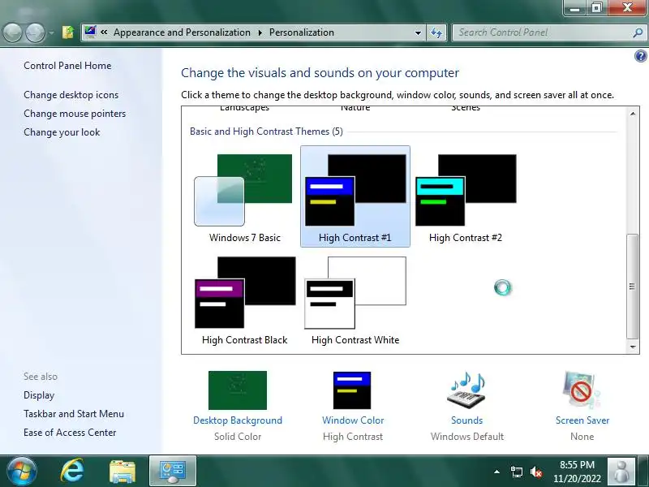Click the blue help question mark icon
The width and height of the screenshot is (649, 487).
tap(640, 56)
